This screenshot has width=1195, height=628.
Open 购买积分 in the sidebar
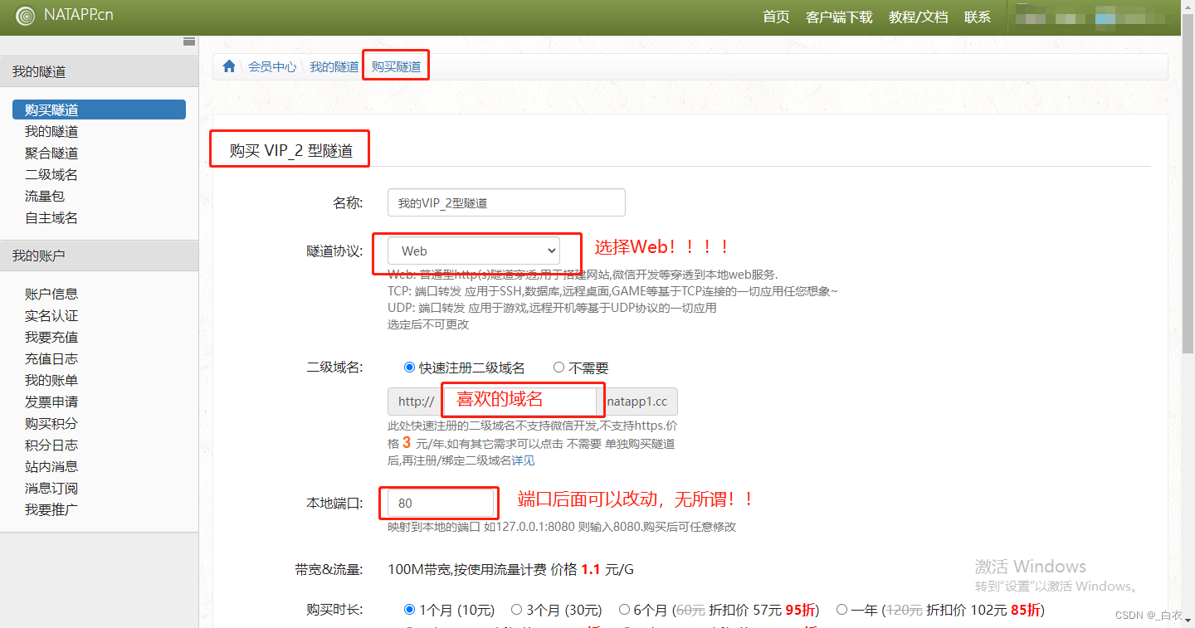(x=51, y=423)
